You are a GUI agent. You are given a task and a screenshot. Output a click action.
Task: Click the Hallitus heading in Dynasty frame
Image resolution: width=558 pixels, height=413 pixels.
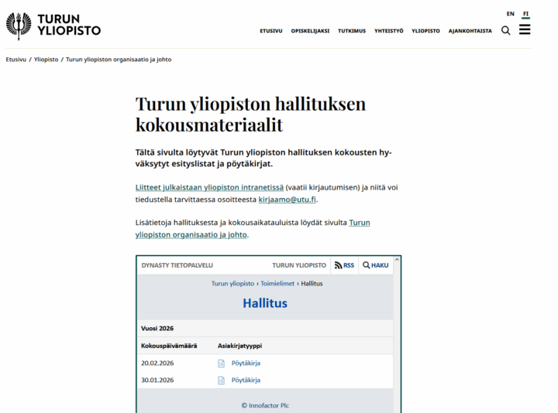coord(265,303)
